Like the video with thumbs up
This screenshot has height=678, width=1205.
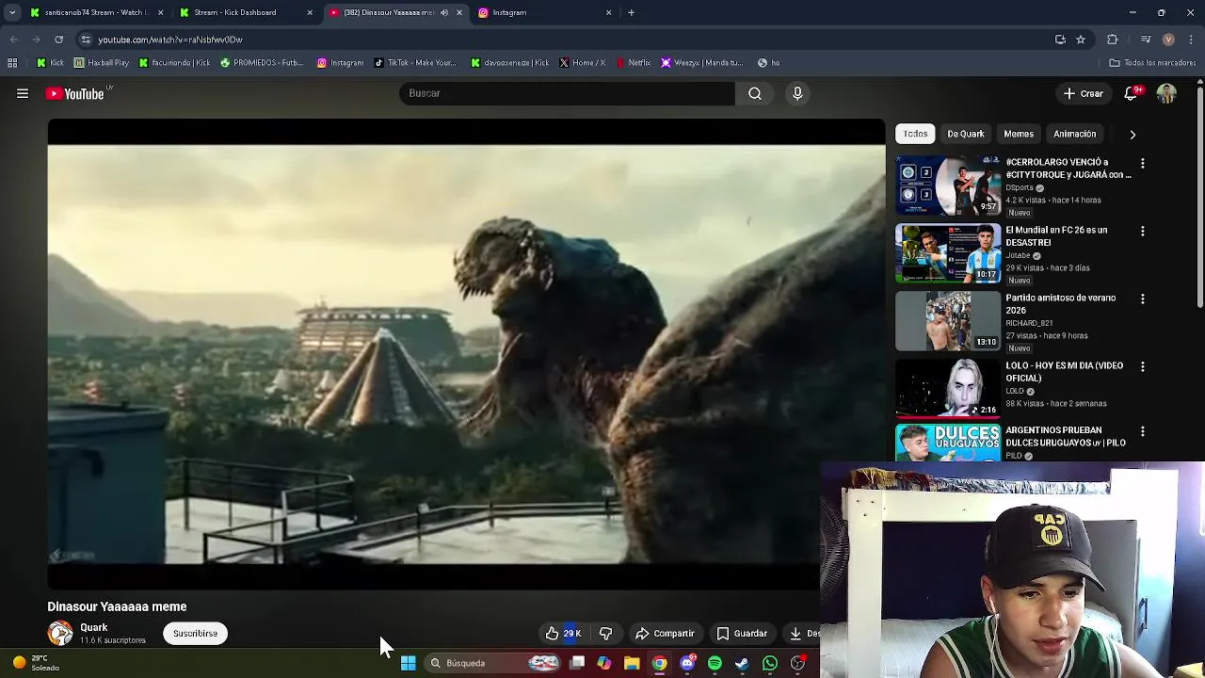pos(563,634)
